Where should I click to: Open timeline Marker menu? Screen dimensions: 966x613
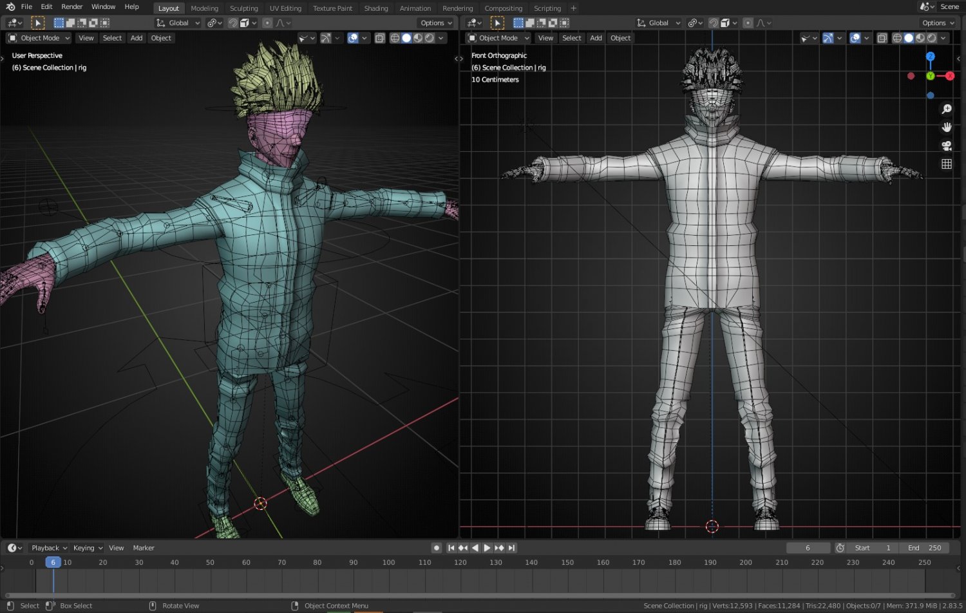point(144,548)
